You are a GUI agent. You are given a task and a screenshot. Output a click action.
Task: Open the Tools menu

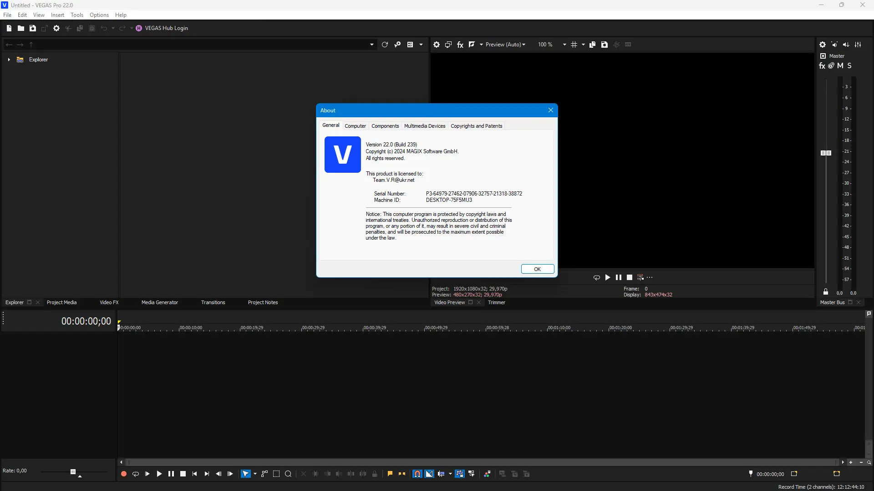76,15
